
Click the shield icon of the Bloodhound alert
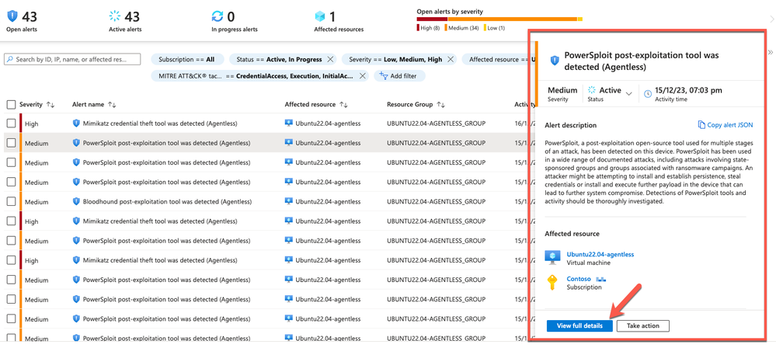pyautogui.click(x=76, y=201)
